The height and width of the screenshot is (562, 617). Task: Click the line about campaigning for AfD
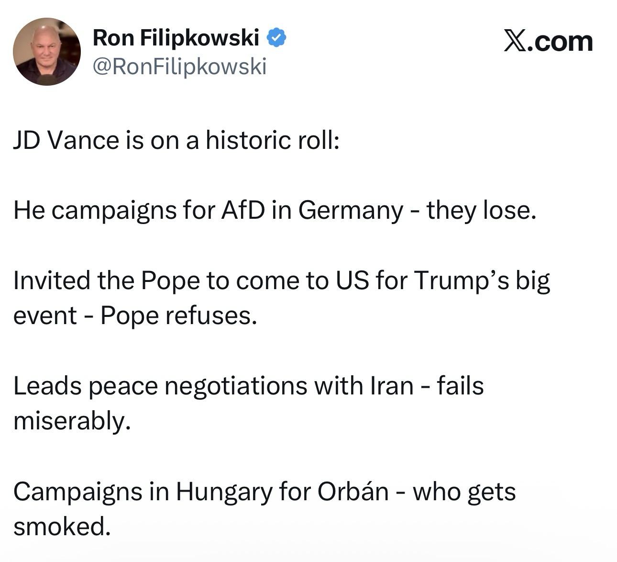tap(275, 210)
